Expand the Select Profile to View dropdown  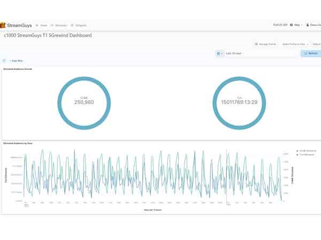click(x=295, y=44)
